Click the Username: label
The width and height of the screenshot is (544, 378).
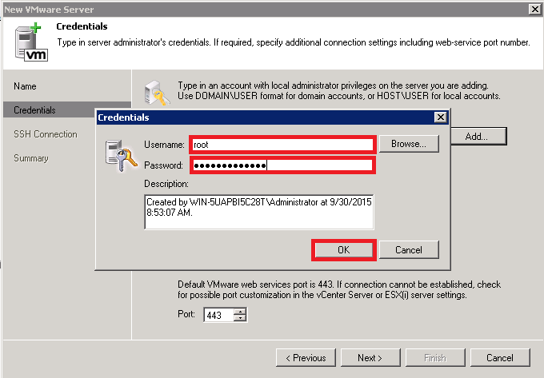pos(164,145)
